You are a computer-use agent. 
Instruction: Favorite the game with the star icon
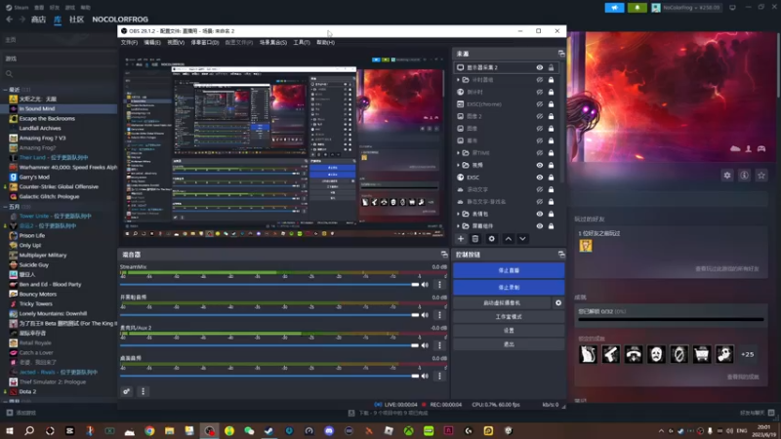(761, 176)
